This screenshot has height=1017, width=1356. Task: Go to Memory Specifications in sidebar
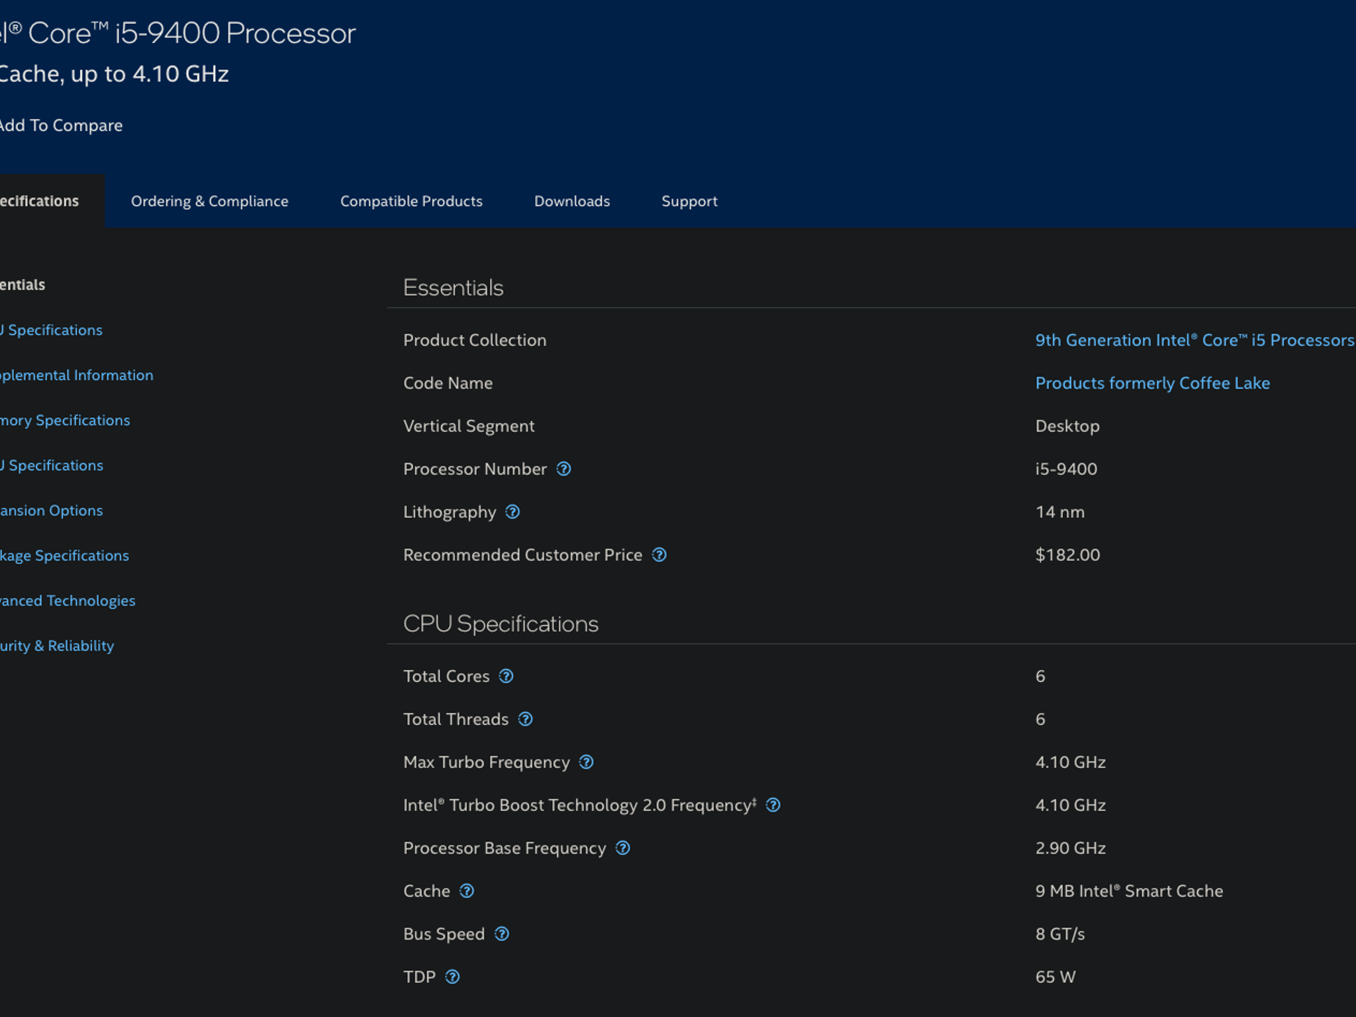(65, 420)
